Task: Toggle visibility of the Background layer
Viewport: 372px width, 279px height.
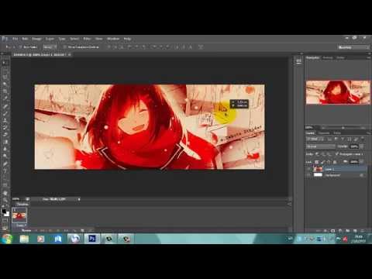Action: (308, 175)
